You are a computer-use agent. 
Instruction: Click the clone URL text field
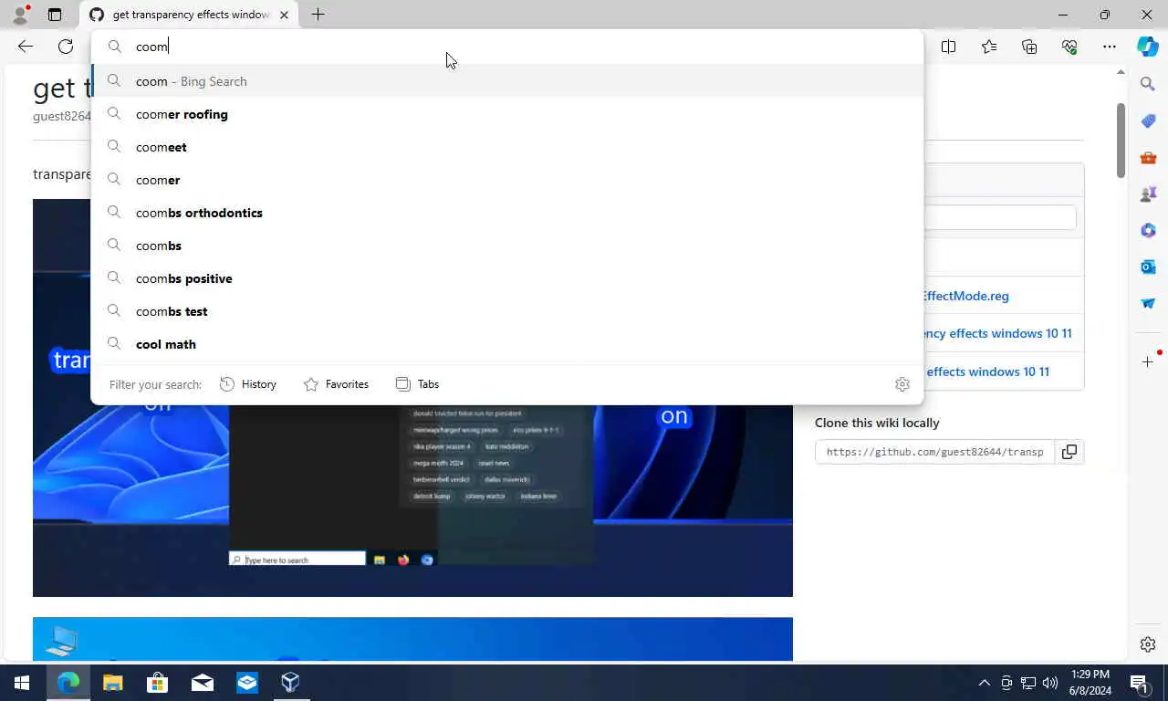[935, 452]
